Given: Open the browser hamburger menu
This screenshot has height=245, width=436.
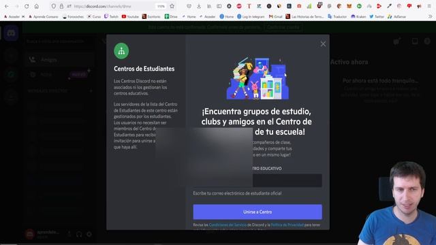Looking at the screenshot, I should point(429,6).
